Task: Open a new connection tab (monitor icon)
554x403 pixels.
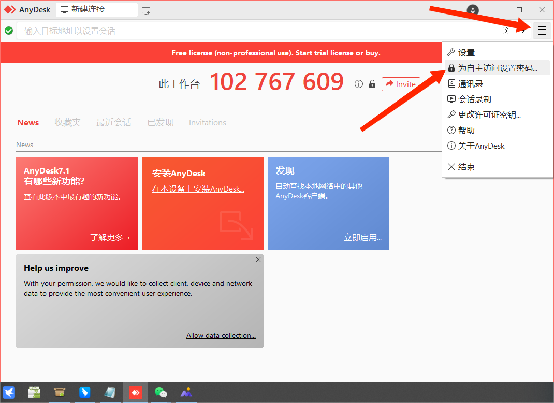Action: pyautogui.click(x=146, y=9)
